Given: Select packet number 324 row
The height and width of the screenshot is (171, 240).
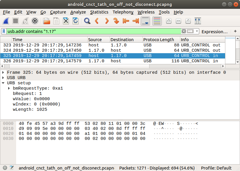Looking at the screenshot, I should [x=113, y=50].
